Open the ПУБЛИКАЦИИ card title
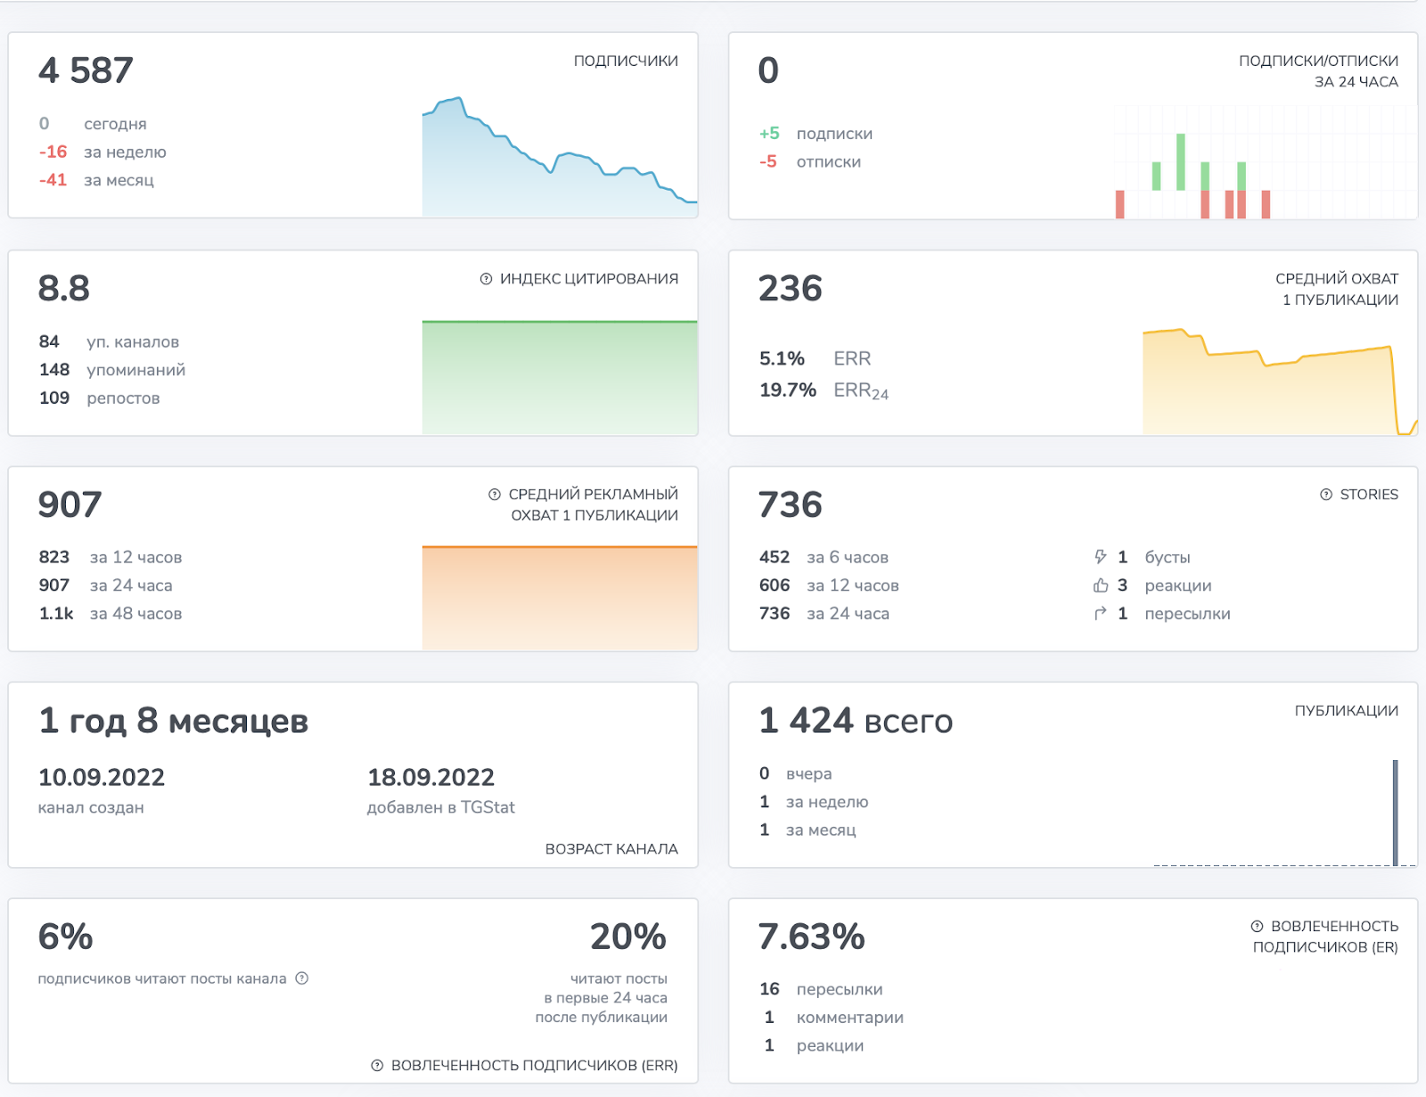 point(1346,710)
